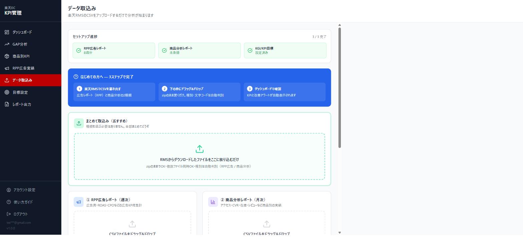This screenshot has width=523, height=246.
Task: Check the KGI/KPI目標 completed checkmark icon
Action: click(x=250, y=51)
